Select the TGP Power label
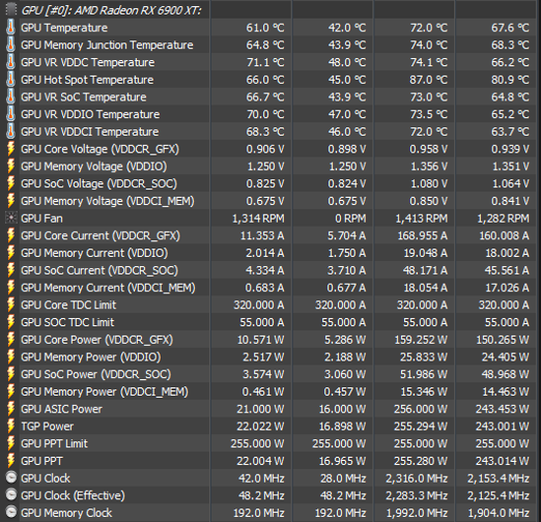Viewport: 541px width, 522px height. pyautogui.click(x=47, y=426)
